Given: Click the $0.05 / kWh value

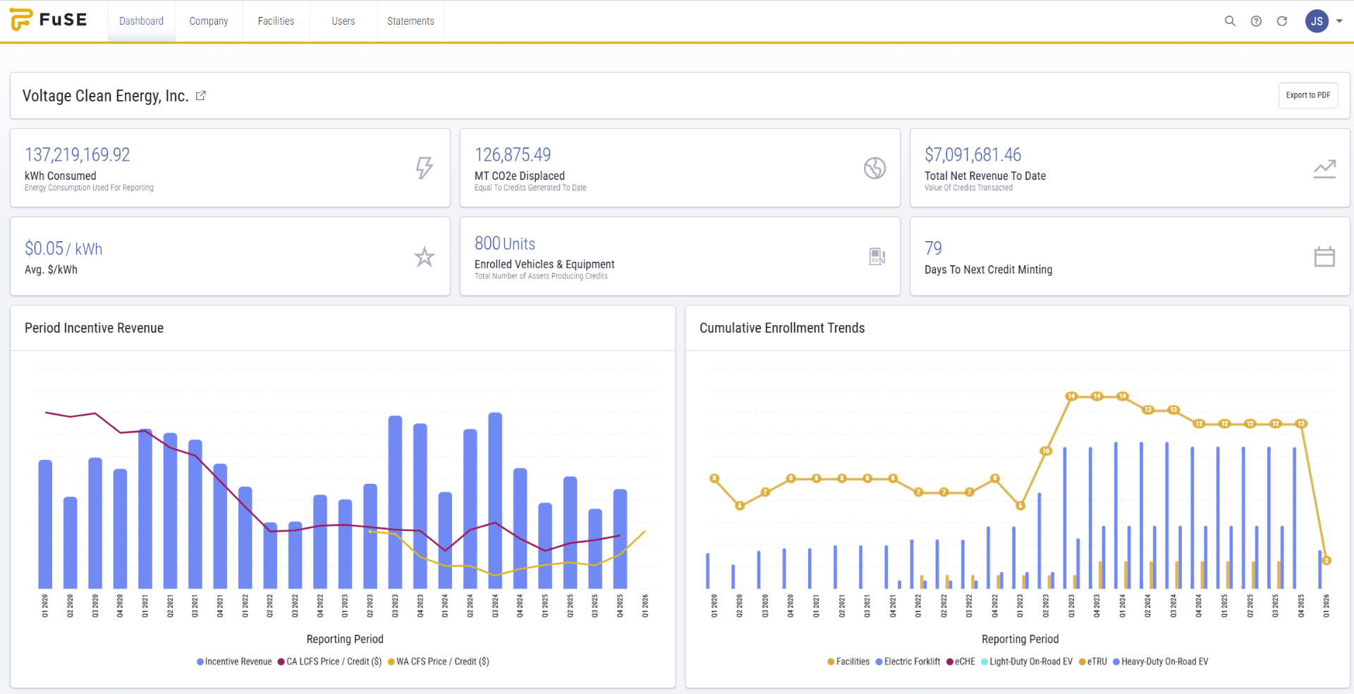Looking at the screenshot, I should click(x=63, y=248).
